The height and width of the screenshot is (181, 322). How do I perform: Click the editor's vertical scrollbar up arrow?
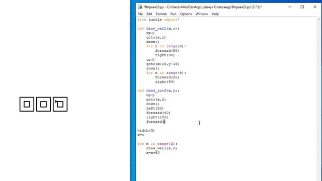click(319, 19)
